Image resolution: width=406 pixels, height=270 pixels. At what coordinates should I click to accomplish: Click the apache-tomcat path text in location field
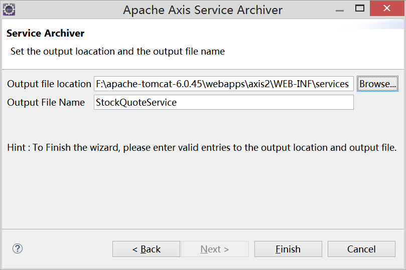[222, 84]
